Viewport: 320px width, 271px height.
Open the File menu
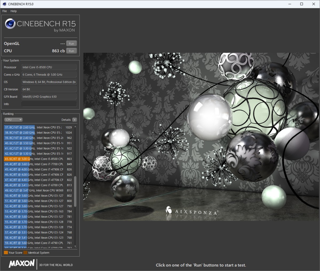[x=5, y=11]
